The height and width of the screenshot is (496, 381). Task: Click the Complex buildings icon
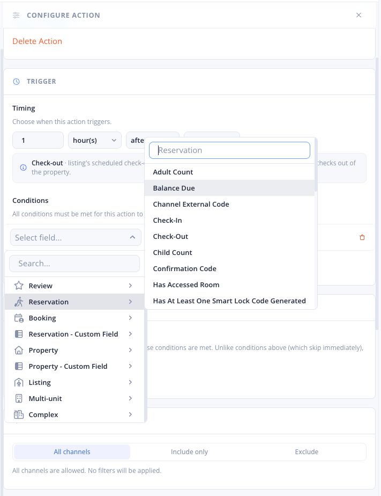pyautogui.click(x=19, y=414)
